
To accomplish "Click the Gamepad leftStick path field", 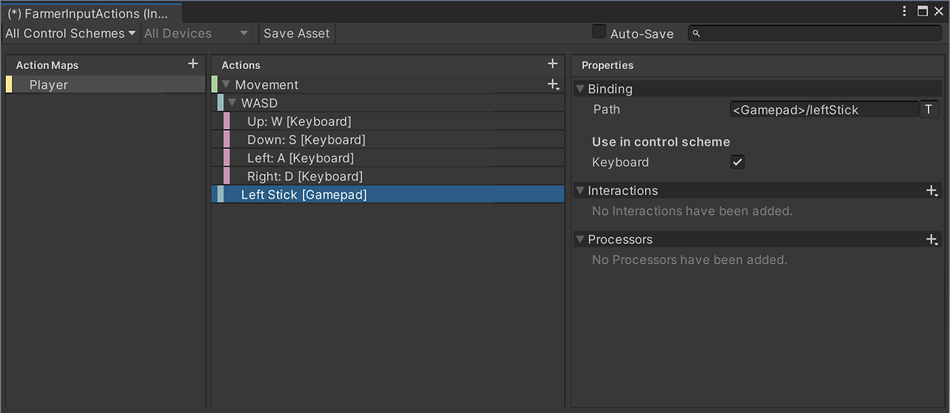I will (x=822, y=110).
